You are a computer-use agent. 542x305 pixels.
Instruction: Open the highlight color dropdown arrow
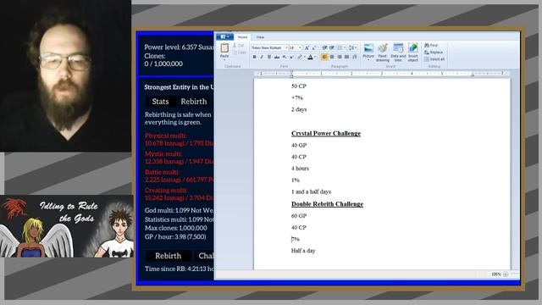click(x=305, y=57)
